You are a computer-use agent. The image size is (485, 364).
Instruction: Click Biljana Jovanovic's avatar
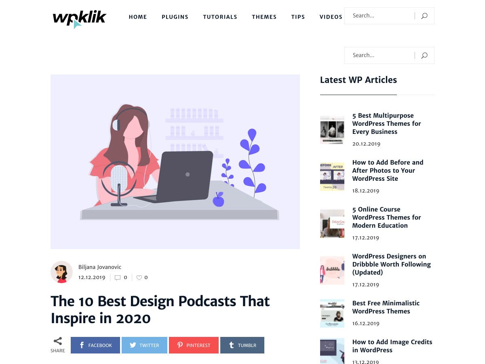click(61, 272)
